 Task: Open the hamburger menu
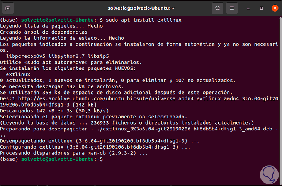click(232, 8)
